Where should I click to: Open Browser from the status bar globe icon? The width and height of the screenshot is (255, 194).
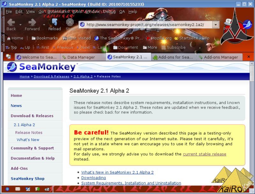[x=7, y=189]
